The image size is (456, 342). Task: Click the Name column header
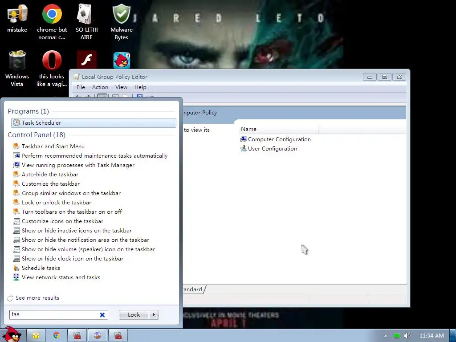[278, 129]
